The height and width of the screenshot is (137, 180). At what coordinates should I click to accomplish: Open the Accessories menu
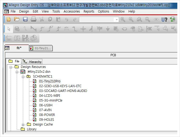click(x=72, y=11)
